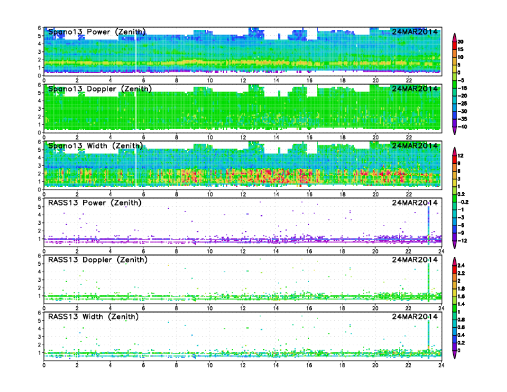507x392 pixels.
Task: Click the bottom arrow of the 12 to -12 colorbar
Action: (455, 245)
